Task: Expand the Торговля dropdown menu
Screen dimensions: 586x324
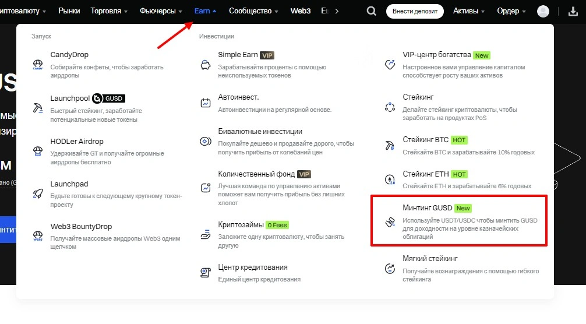Action: pos(109,11)
